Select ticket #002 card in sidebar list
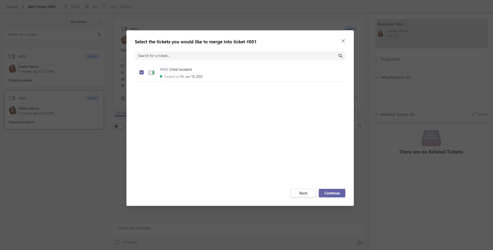Viewport: 493px width, 250px height. tap(54, 68)
